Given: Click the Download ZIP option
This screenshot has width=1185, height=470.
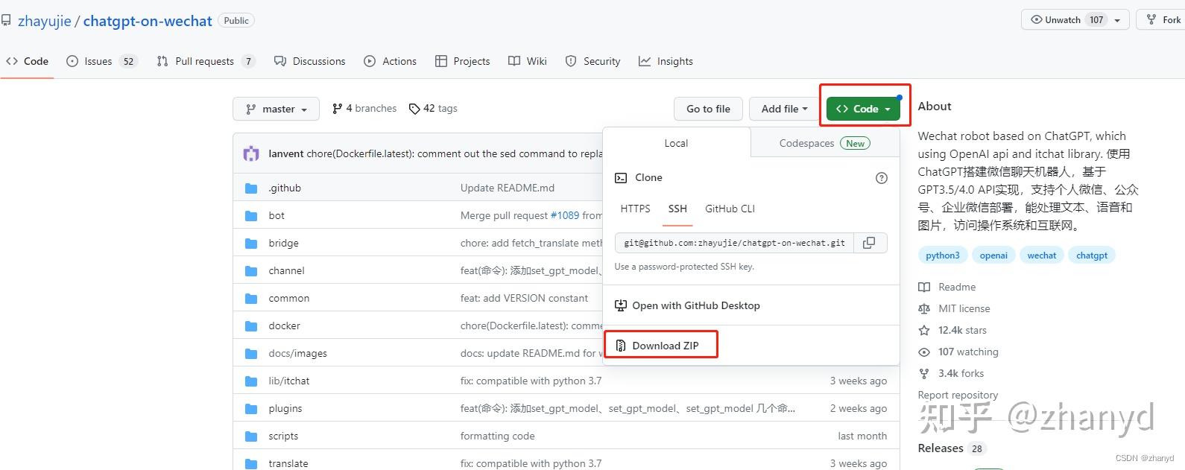Looking at the screenshot, I should pos(665,346).
